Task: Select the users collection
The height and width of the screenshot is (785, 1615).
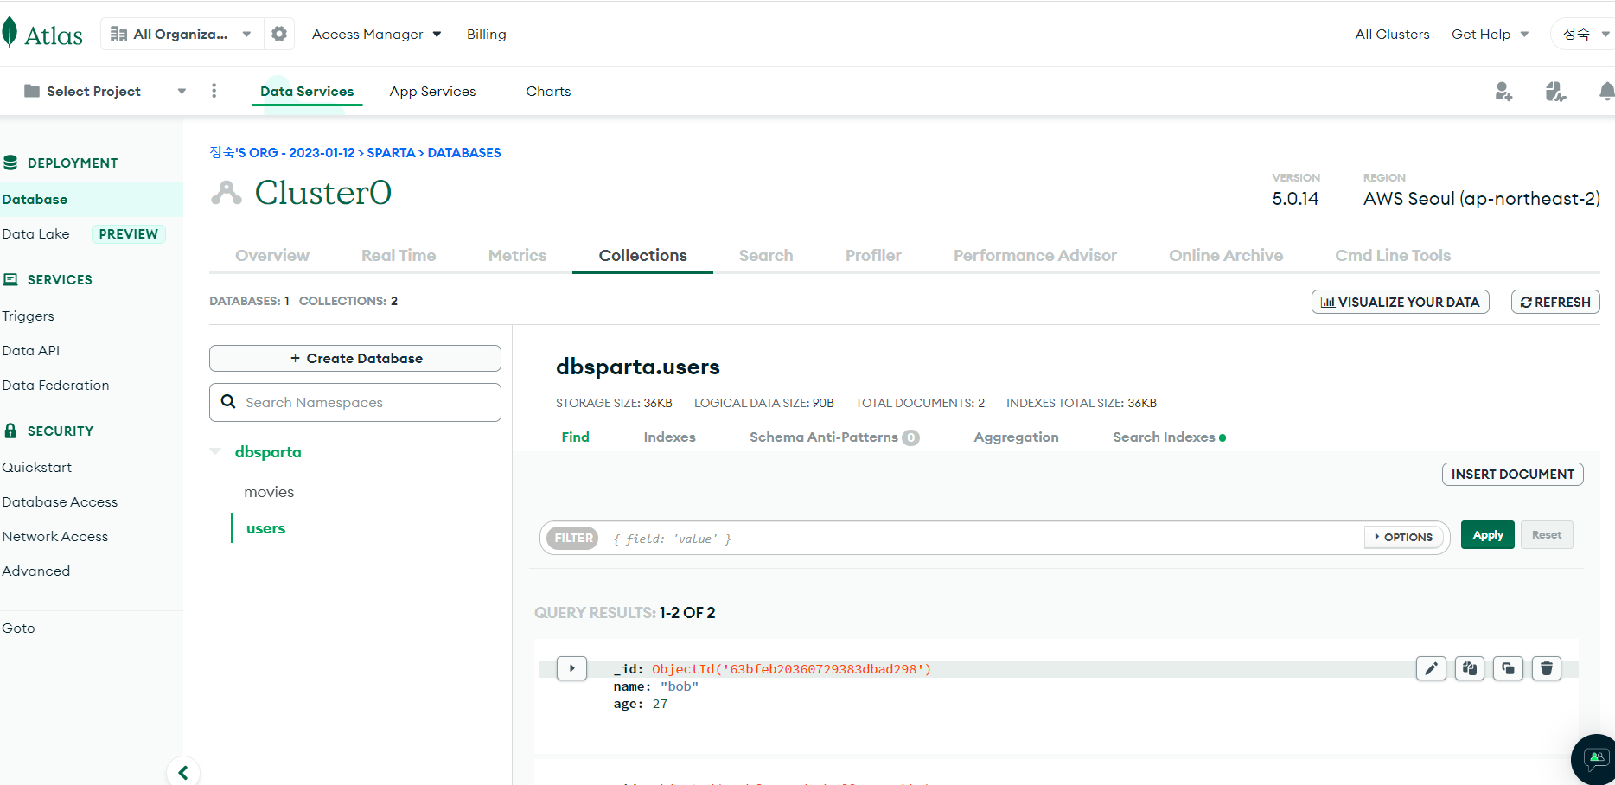Action: click(265, 527)
